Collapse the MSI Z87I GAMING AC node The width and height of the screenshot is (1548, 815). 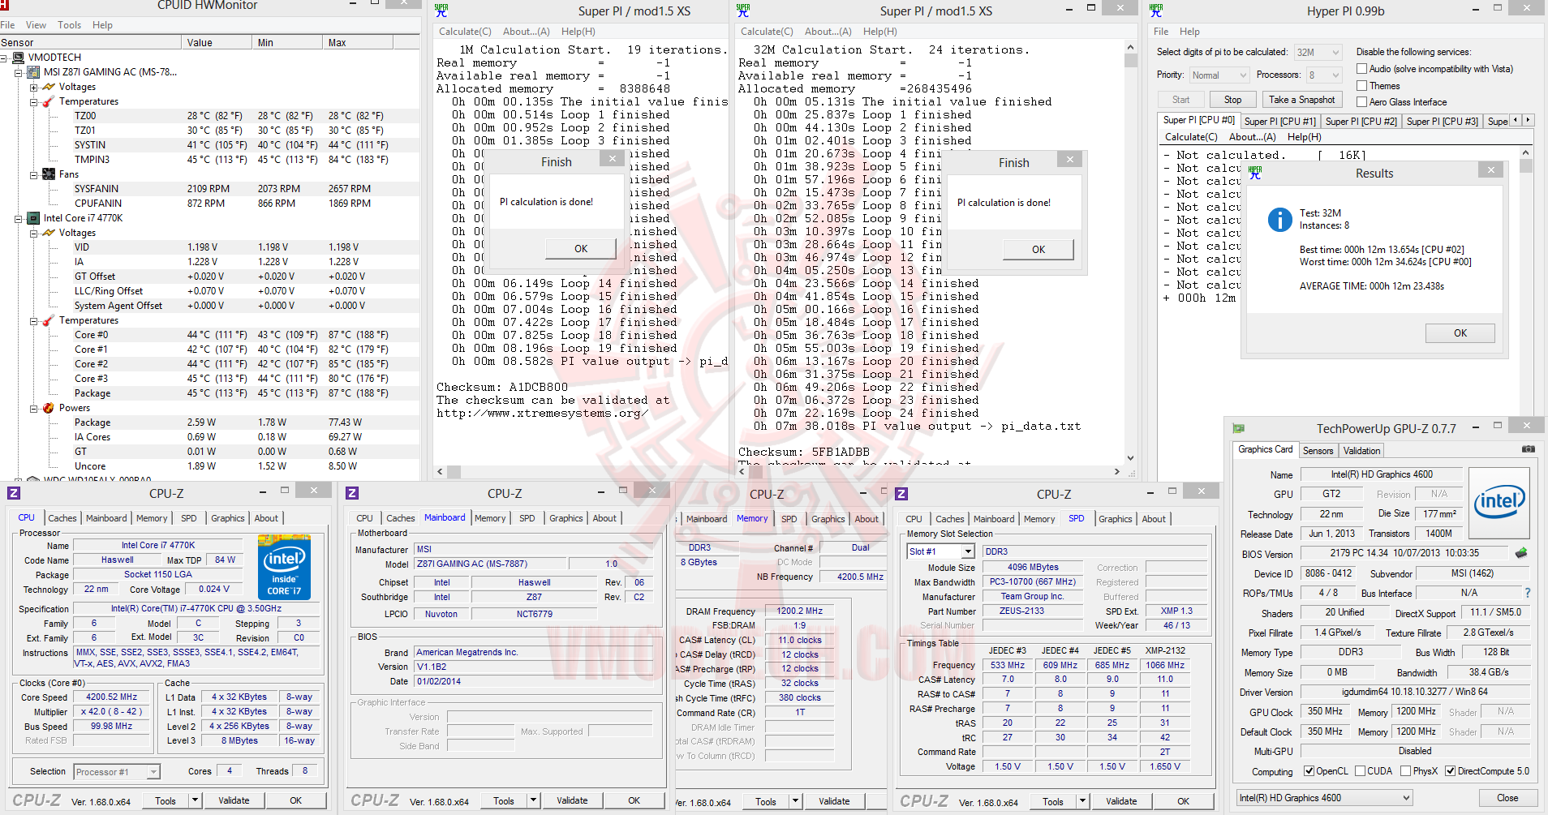click(x=19, y=72)
